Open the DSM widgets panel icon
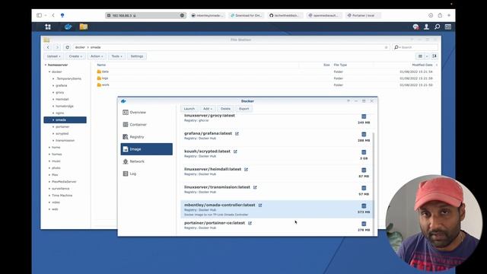Image resolution: width=487 pixels, height=274 pixels. click(x=448, y=27)
